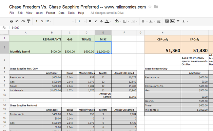Star this spreadsheet
The width and height of the screenshot is (213, 131).
150,7
